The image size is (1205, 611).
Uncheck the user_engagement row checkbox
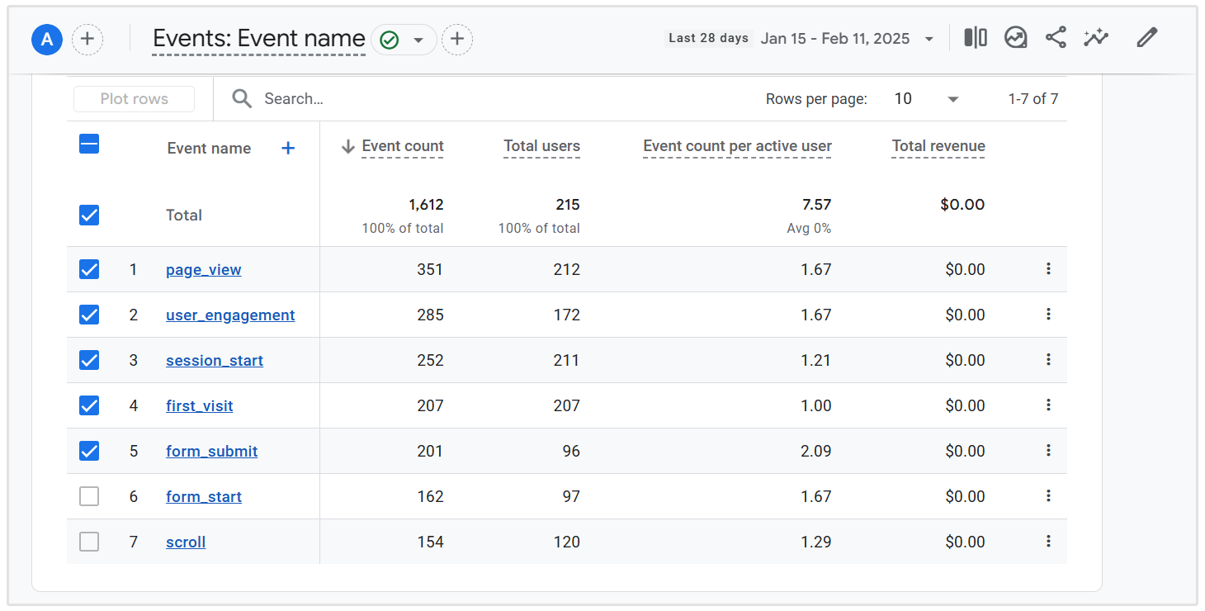[89, 315]
